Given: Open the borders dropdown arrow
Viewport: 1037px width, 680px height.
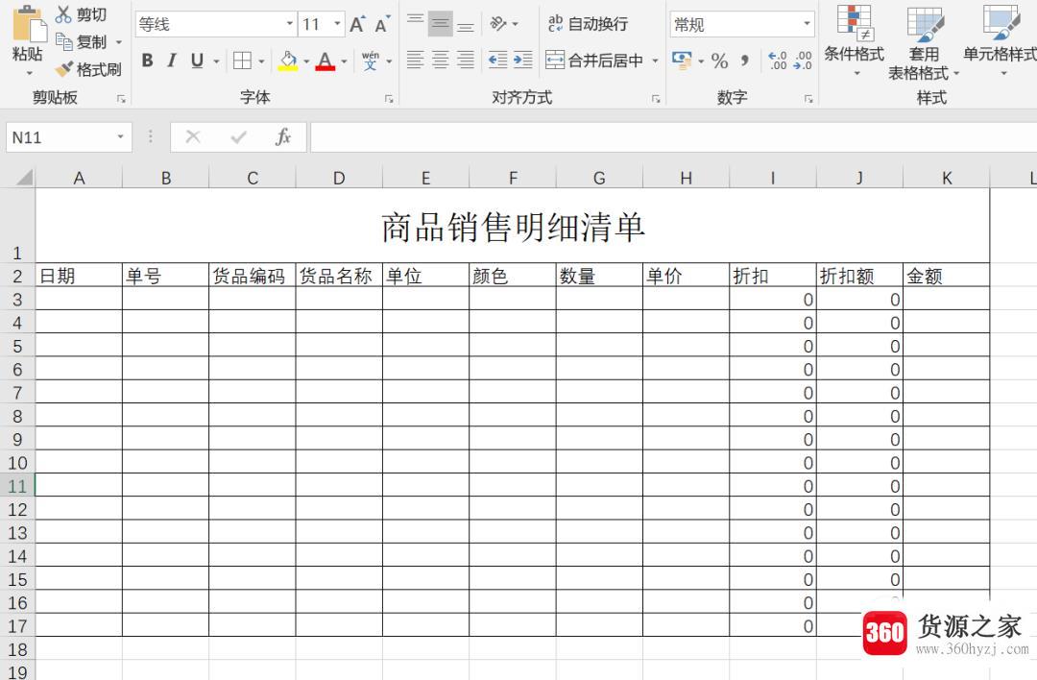Looking at the screenshot, I should point(262,61).
